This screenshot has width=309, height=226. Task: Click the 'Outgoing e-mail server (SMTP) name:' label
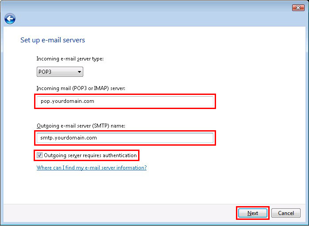[x=81, y=126]
